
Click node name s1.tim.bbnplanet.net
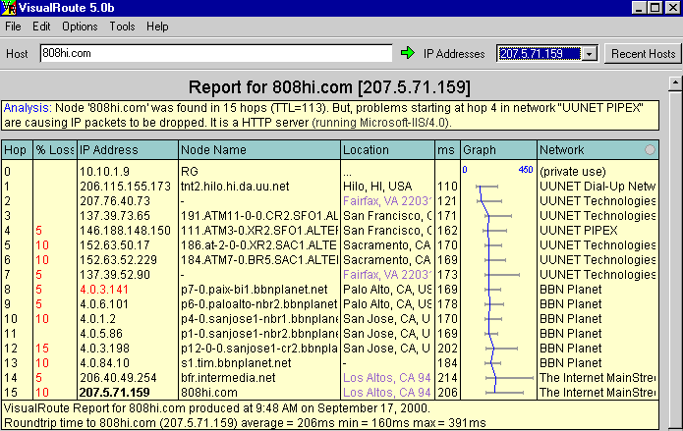(x=236, y=363)
